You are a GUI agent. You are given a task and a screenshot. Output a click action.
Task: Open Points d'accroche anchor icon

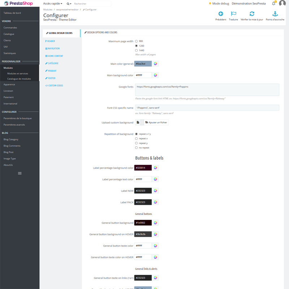click(x=275, y=14)
